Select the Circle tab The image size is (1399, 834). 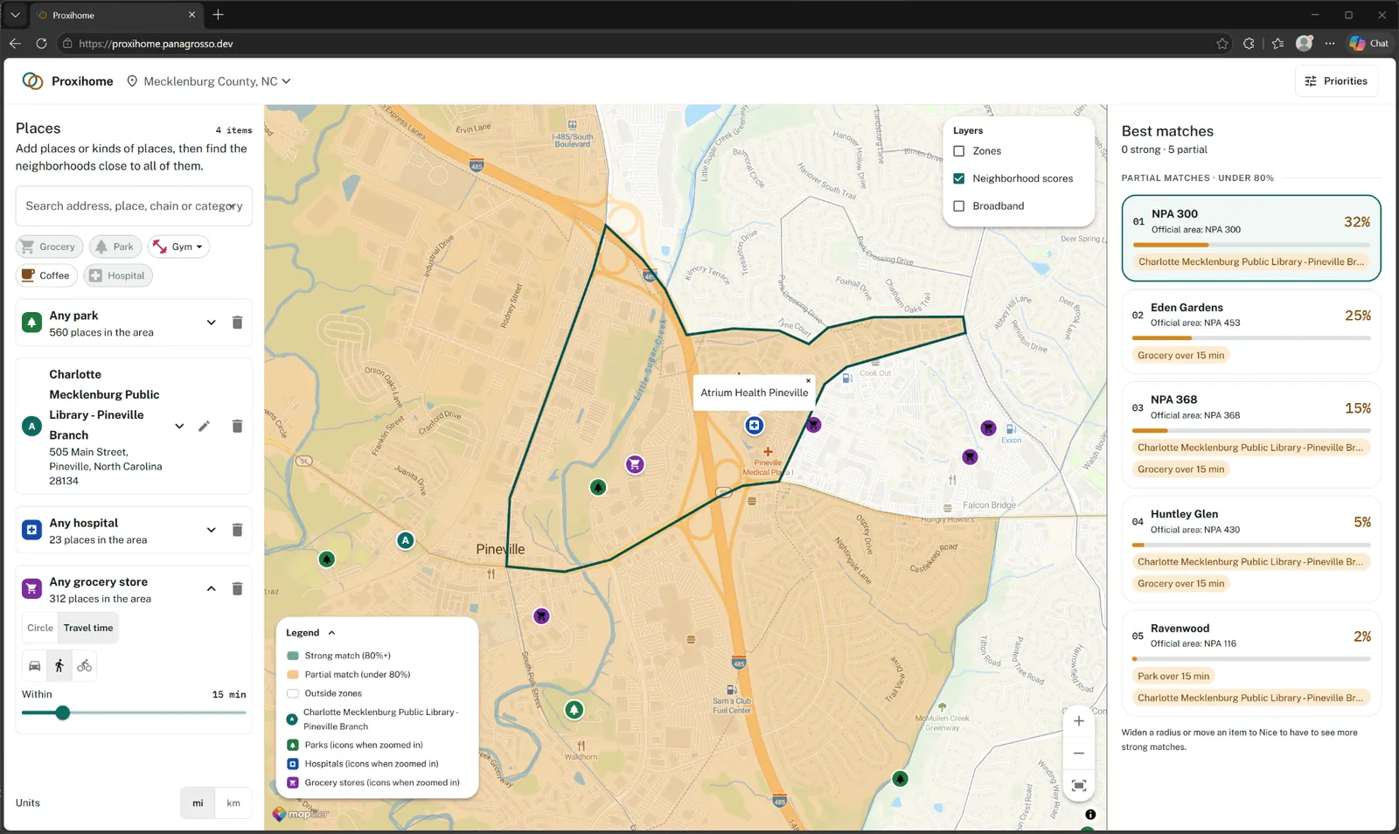pyautogui.click(x=40, y=628)
